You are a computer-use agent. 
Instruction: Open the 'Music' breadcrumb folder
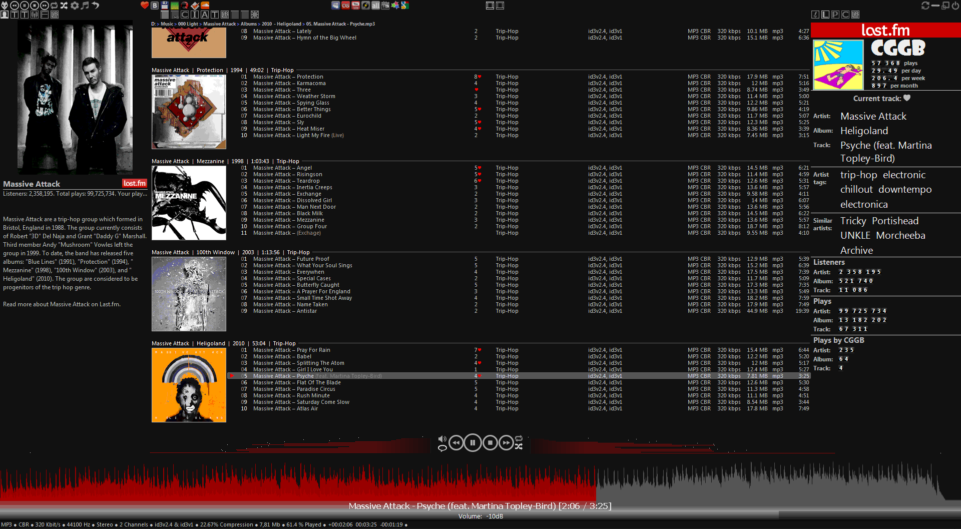click(x=167, y=24)
